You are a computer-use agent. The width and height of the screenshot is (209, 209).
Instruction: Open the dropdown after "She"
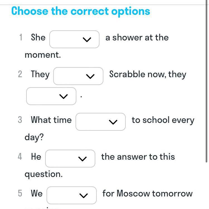click(x=74, y=39)
